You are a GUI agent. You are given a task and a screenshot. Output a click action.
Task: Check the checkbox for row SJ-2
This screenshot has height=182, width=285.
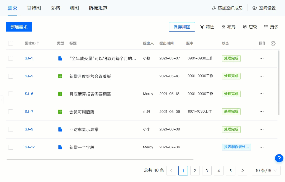(11, 76)
